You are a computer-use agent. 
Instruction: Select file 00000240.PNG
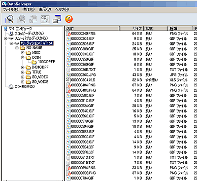pos(83,34)
